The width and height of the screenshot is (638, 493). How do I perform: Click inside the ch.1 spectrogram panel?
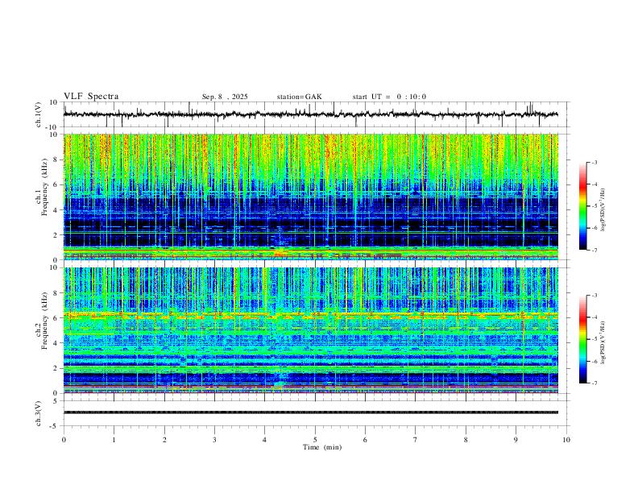[311, 197]
